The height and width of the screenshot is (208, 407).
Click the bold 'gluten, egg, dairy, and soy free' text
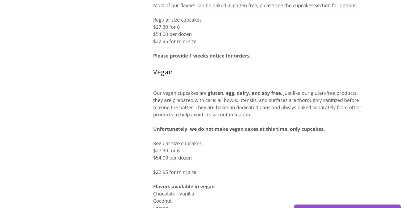244,93
